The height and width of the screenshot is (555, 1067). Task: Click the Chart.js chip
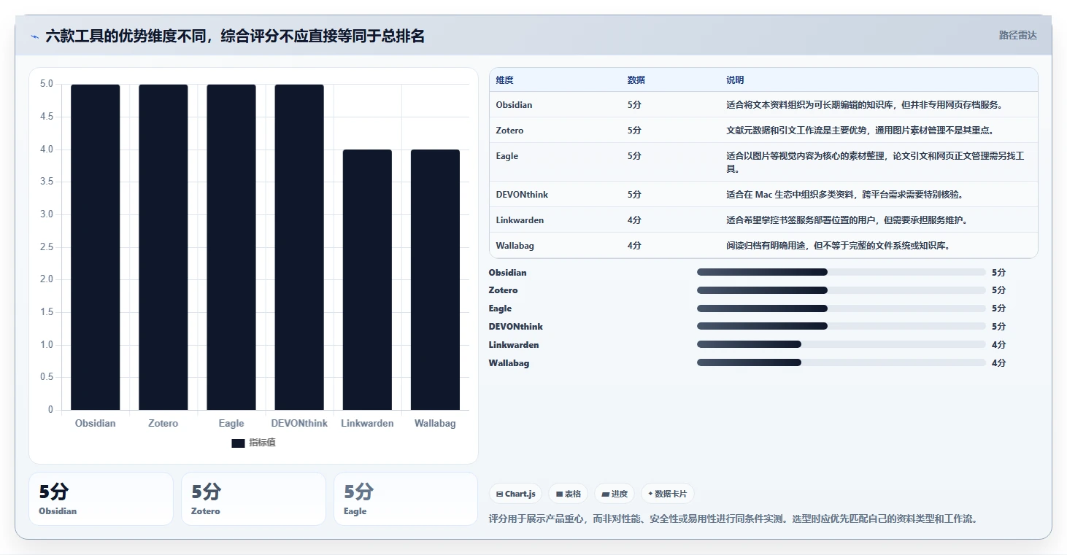pos(515,494)
